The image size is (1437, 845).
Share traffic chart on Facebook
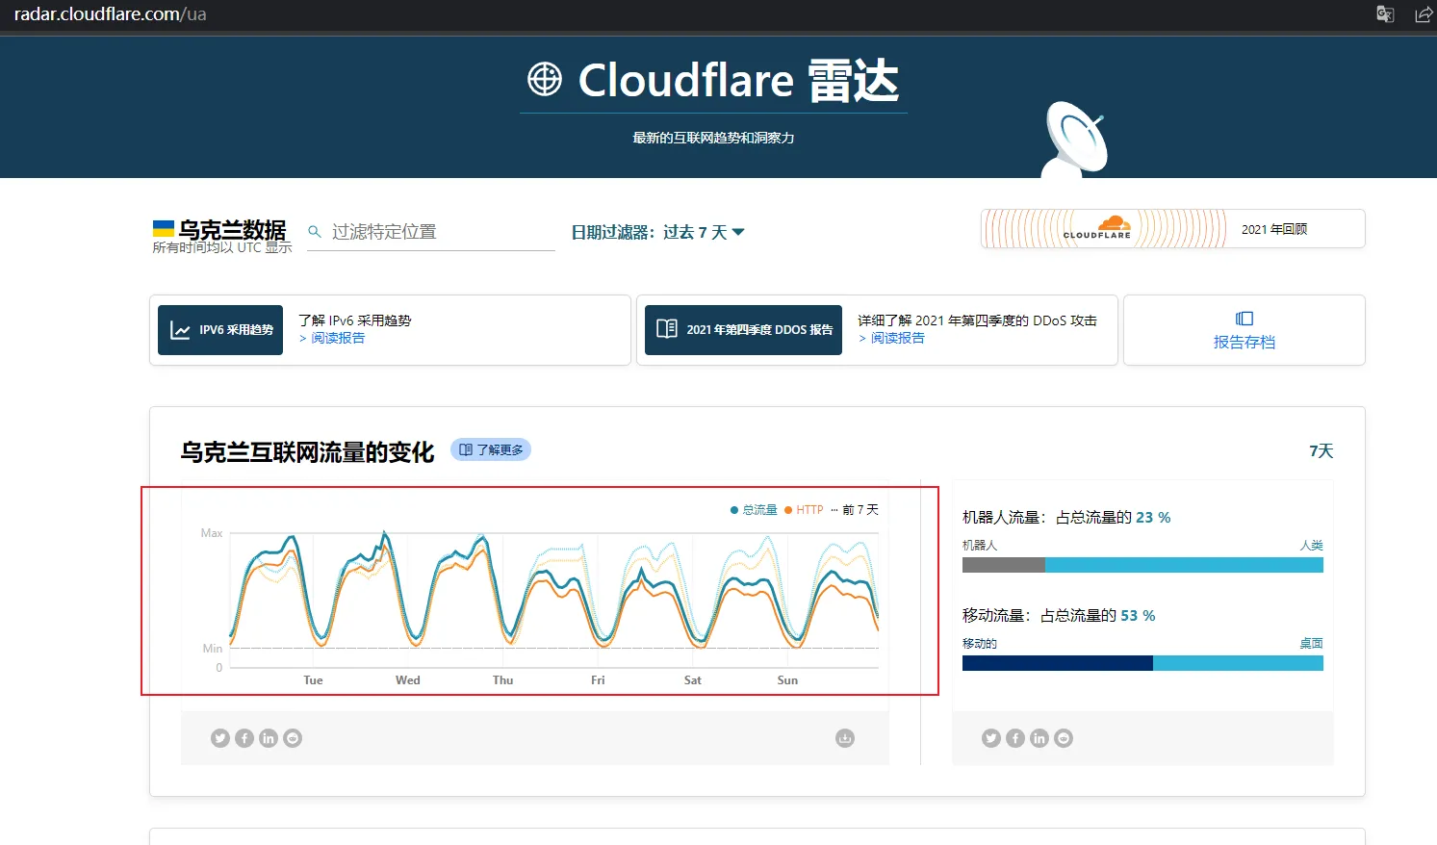[244, 738]
